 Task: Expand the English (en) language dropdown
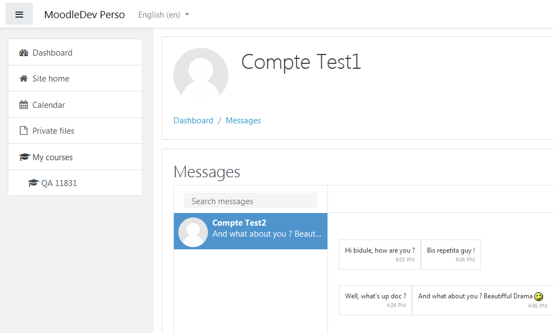(x=163, y=15)
